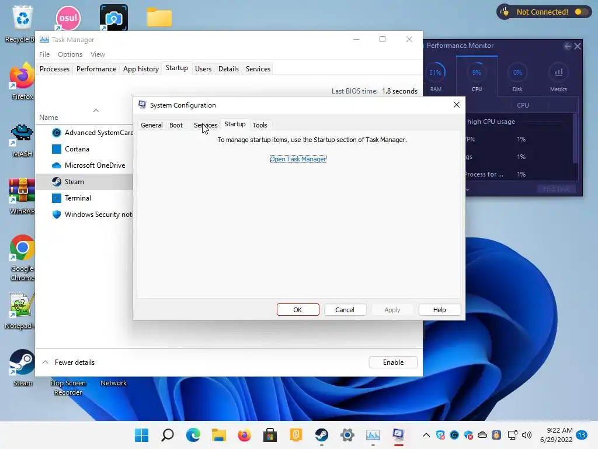Launch the Steam desktop shortcut
This screenshot has height=449, width=598.
coord(22,367)
